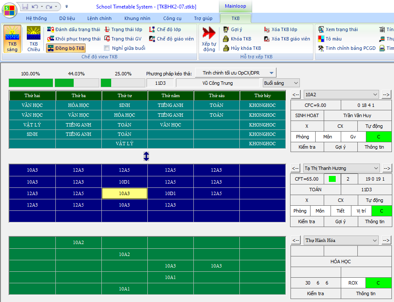Select the TKB sáng morning view icon
Screen dimensions: 394x302
12,33
